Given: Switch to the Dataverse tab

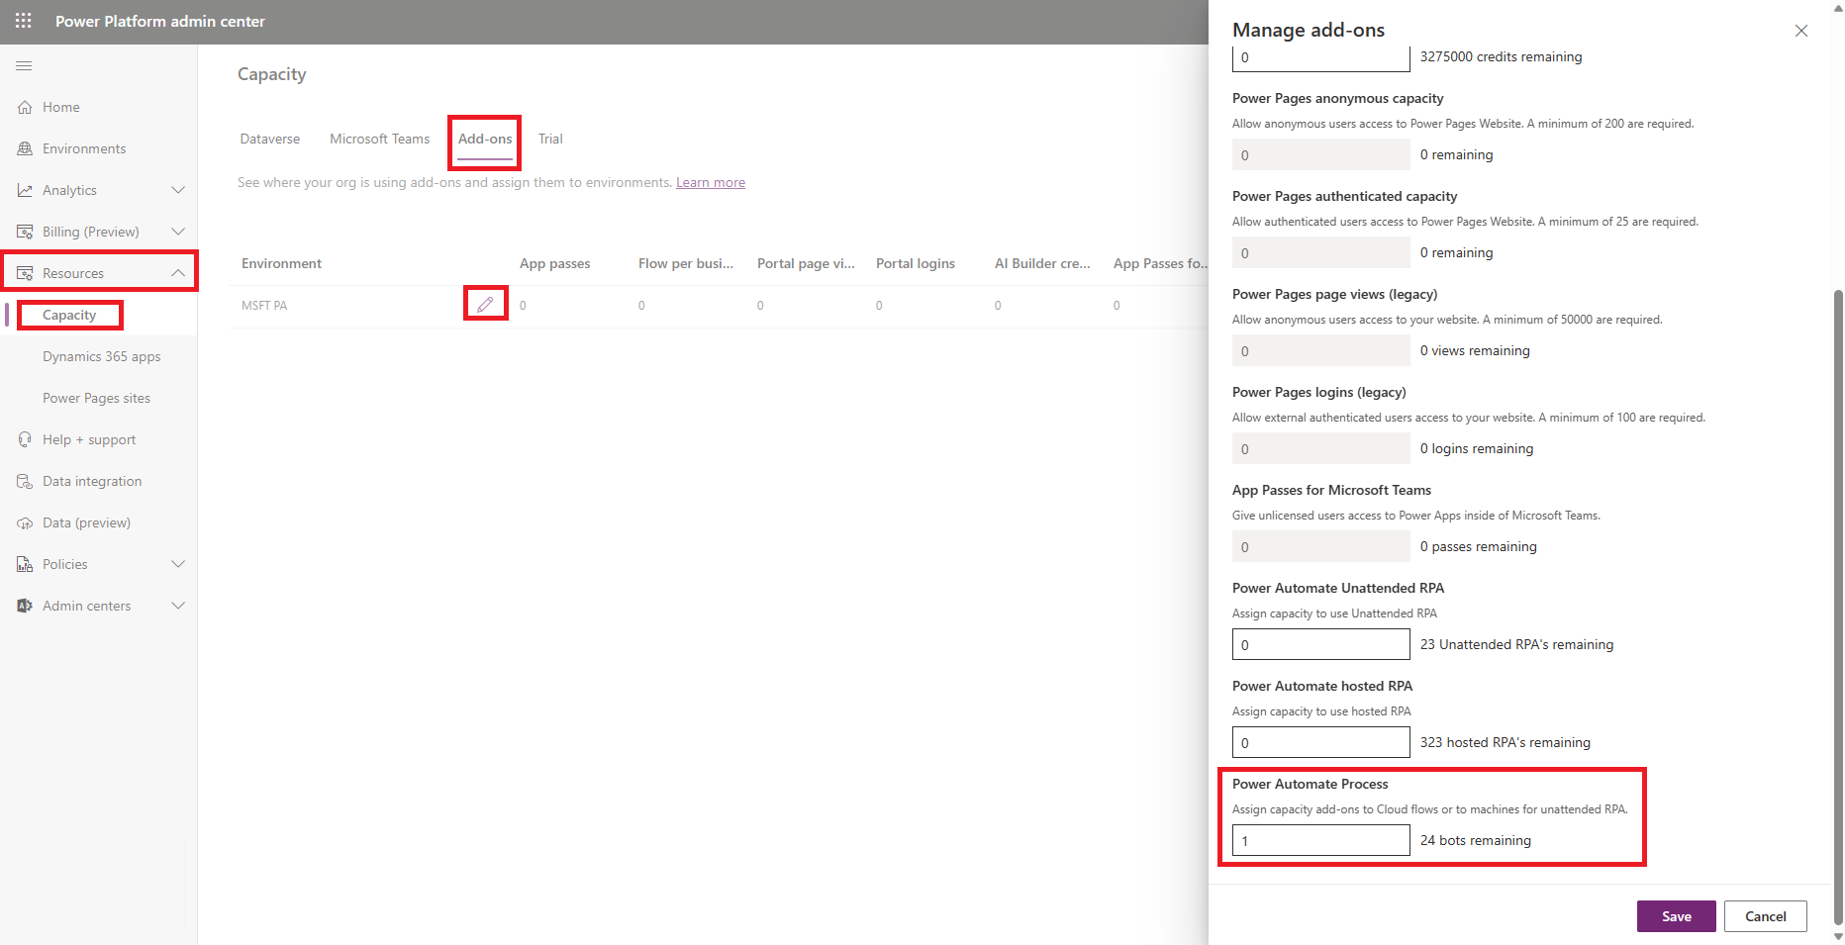Looking at the screenshot, I should (x=269, y=139).
